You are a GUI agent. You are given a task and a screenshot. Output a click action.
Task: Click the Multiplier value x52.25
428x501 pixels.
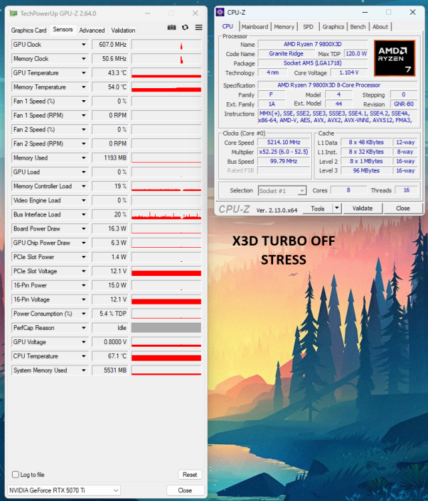284,152
